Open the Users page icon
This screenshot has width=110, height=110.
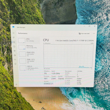point(15,55)
